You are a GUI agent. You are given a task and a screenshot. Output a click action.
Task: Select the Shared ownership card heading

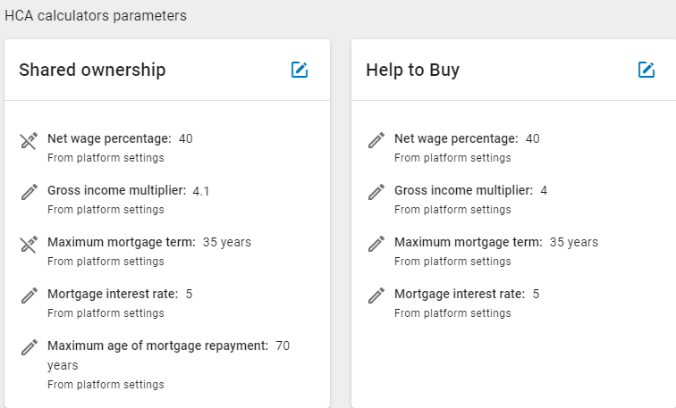(x=92, y=70)
